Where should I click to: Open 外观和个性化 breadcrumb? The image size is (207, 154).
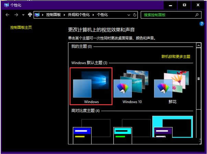[79, 15]
